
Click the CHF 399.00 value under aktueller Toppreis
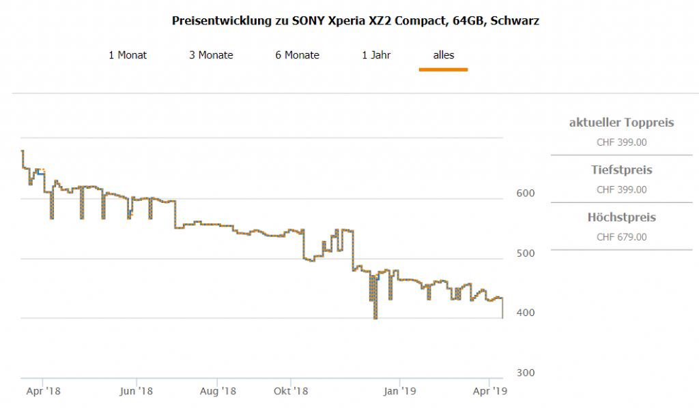click(621, 142)
